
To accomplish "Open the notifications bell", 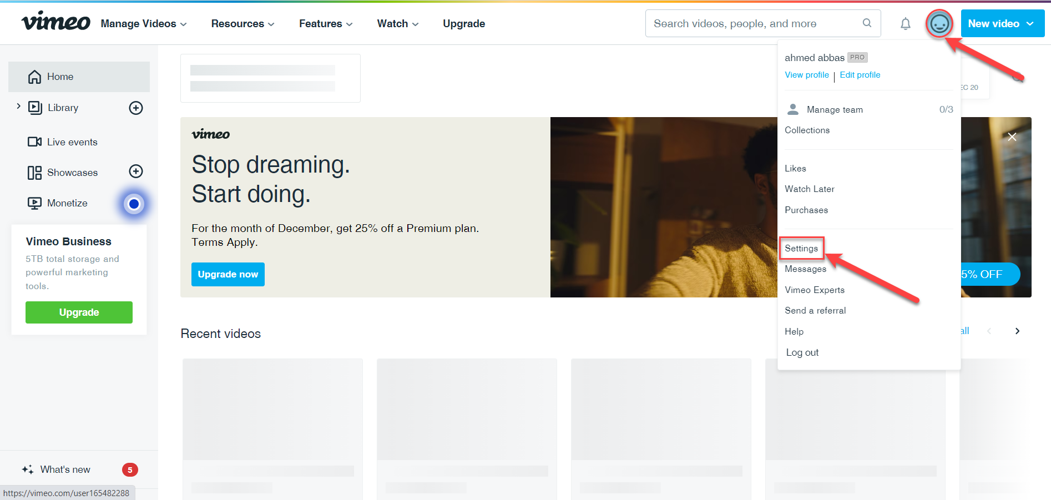I will [x=905, y=24].
